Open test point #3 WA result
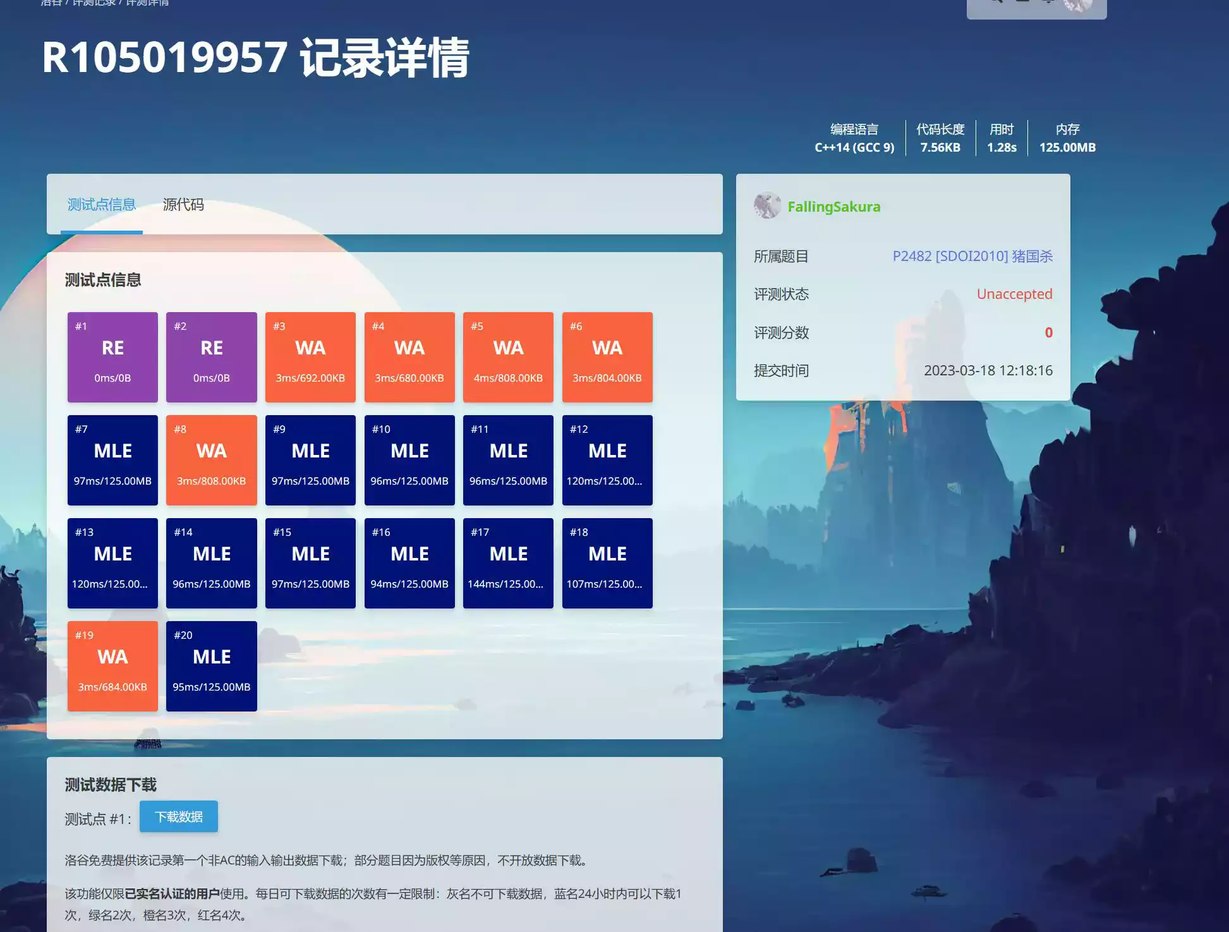1229x932 pixels. [310, 357]
